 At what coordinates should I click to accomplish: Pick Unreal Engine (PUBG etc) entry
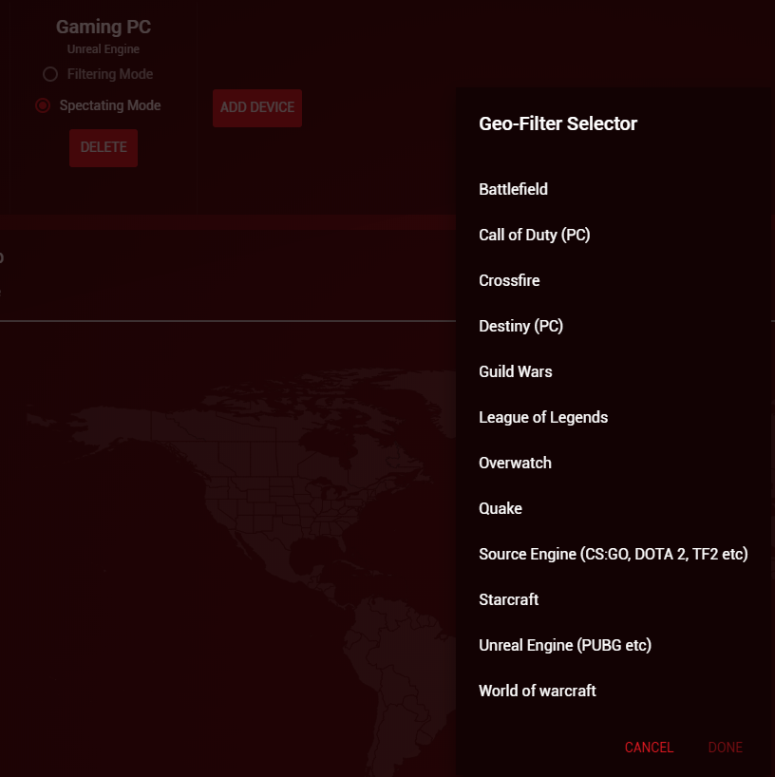point(564,645)
